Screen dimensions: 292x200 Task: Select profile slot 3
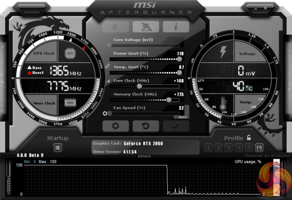[229, 148]
